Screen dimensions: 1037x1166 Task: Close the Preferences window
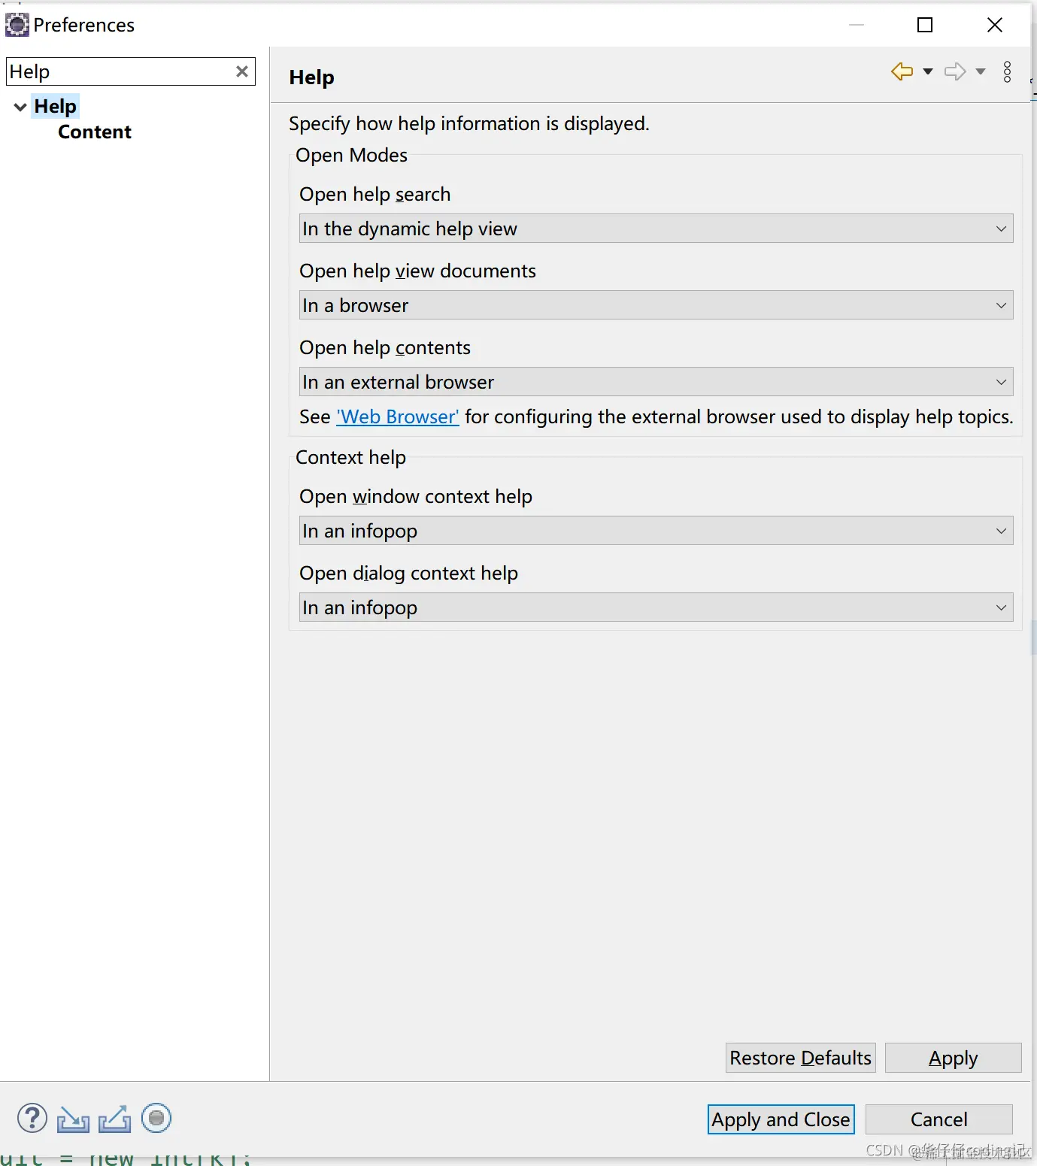pyautogui.click(x=995, y=25)
